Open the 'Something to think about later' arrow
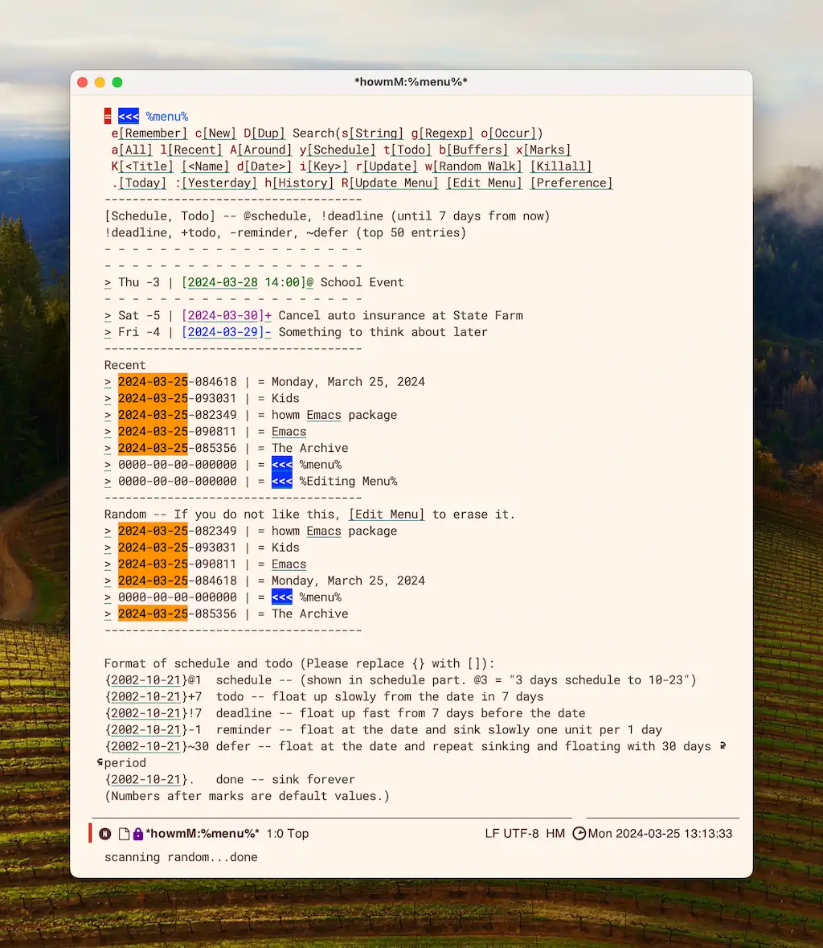The width and height of the screenshot is (823, 948). pyautogui.click(x=108, y=333)
